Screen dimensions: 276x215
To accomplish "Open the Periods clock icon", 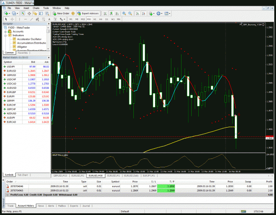I will pyautogui.click(x=158, y=13).
